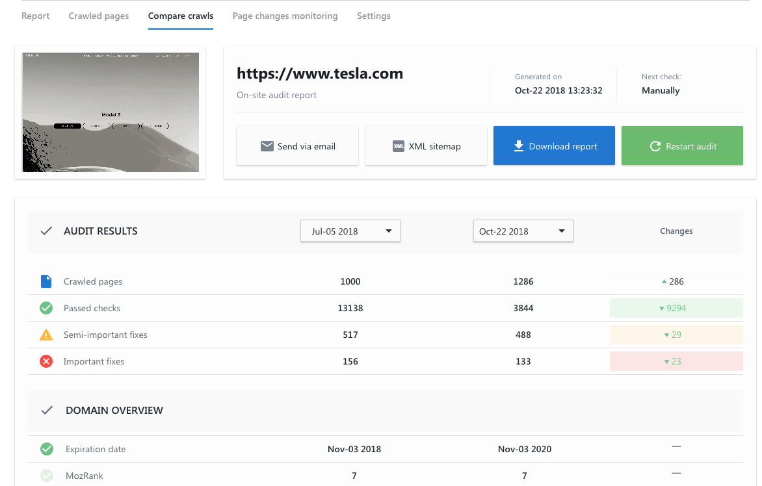Switch to the Report tab
This screenshot has height=486, width=762.
click(36, 16)
